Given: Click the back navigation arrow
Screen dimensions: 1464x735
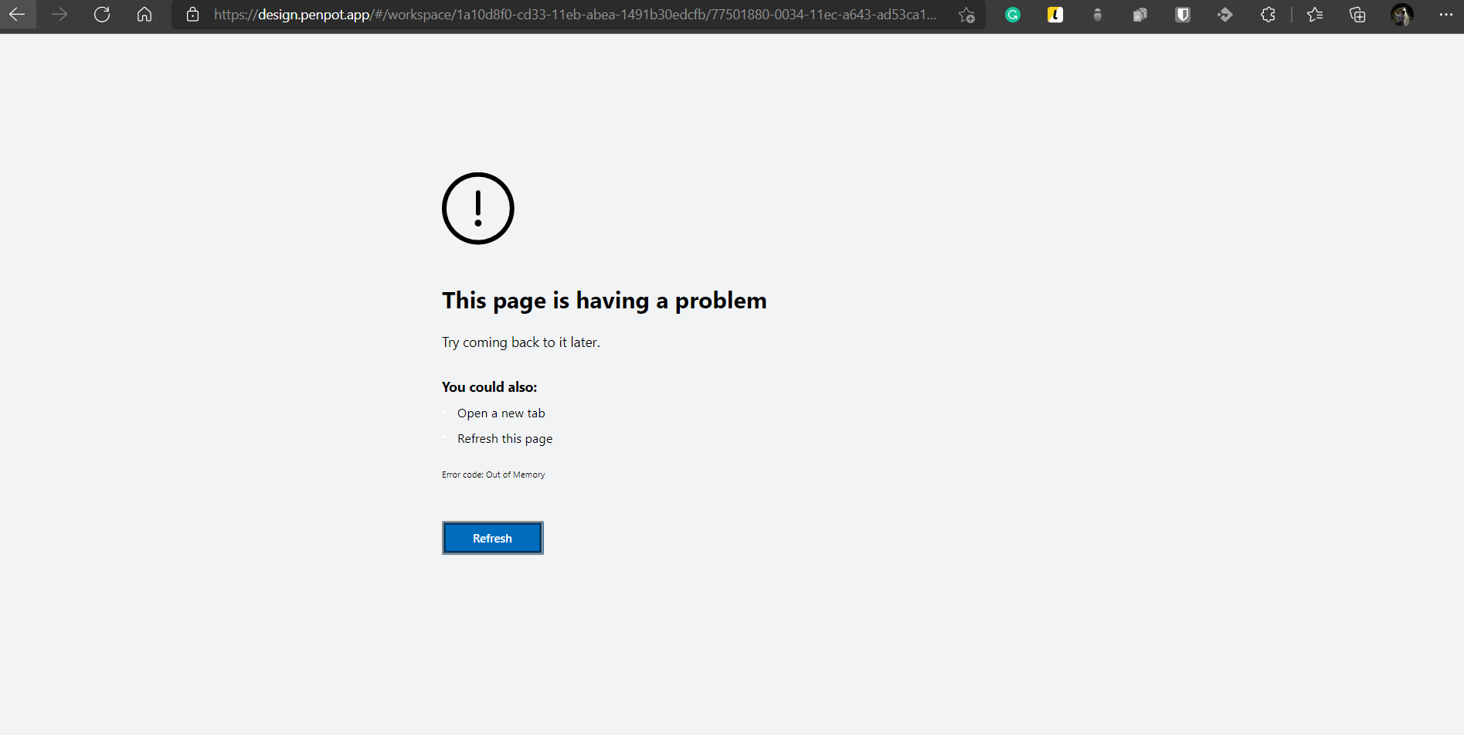Looking at the screenshot, I should (x=17, y=14).
